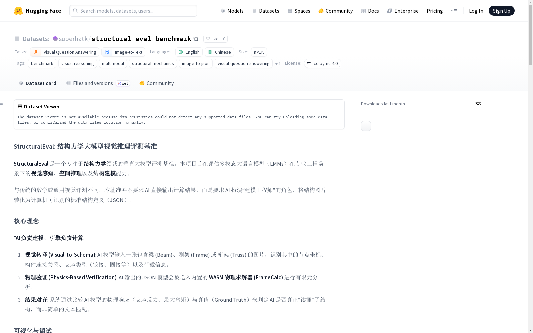Image resolution: width=533 pixels, height=333 pixels.
Task: Click the visual-reasoning tag
Action: [x=78, y=63]
